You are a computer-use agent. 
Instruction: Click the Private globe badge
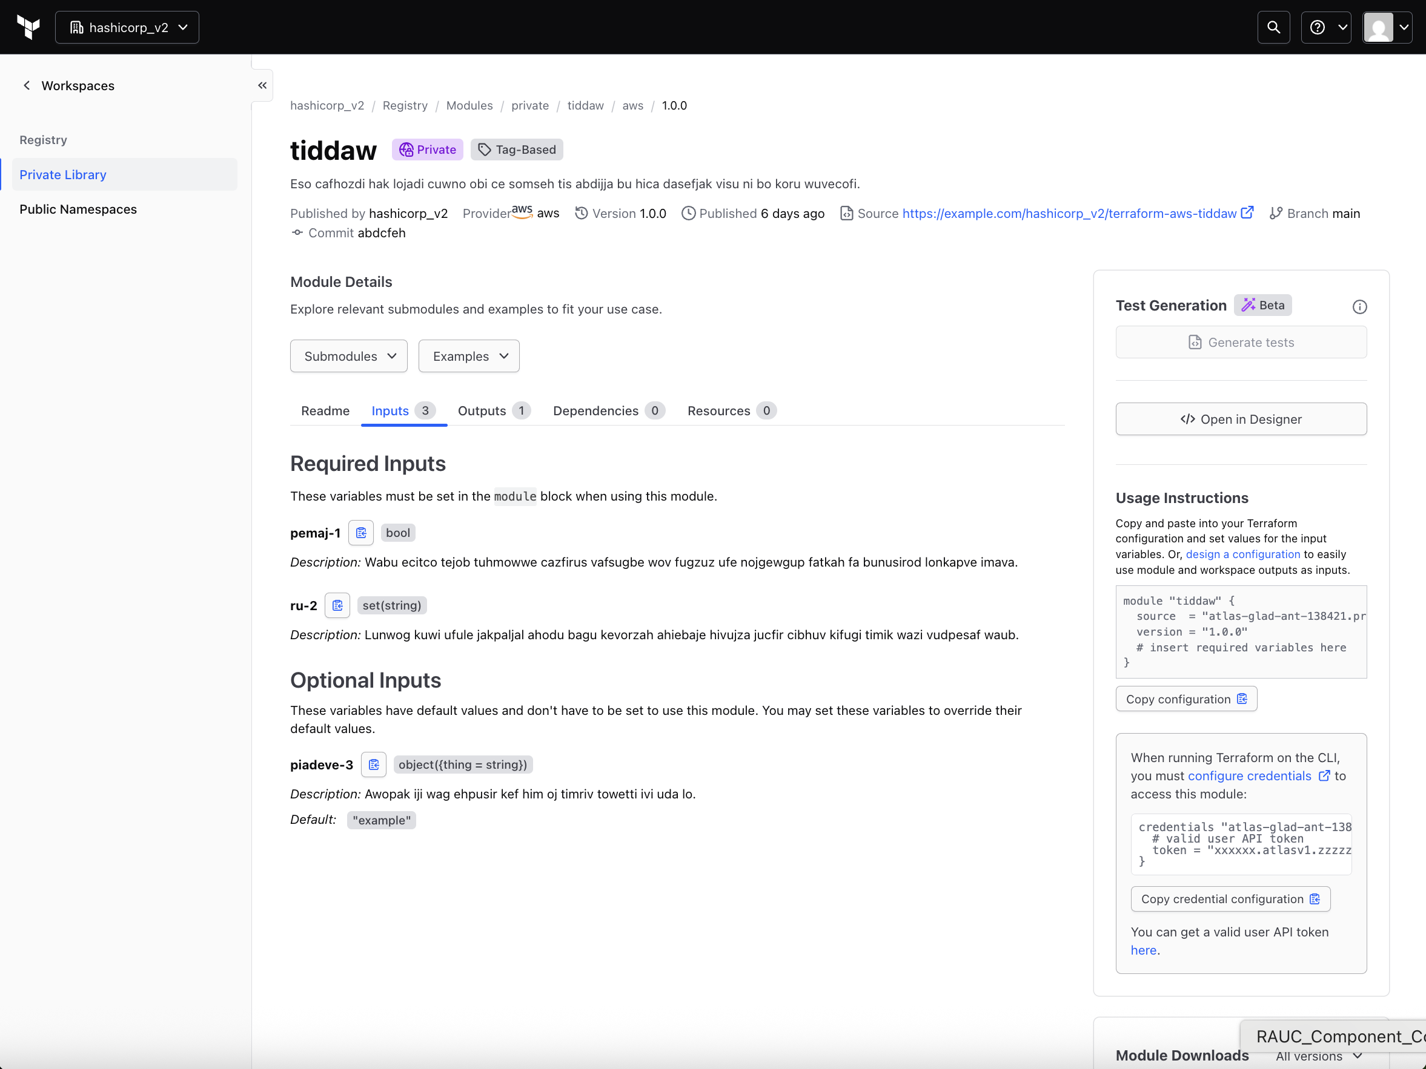428,150
